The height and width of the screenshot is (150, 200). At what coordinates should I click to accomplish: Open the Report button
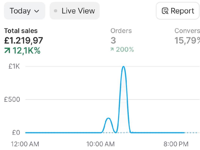(x=178, y=11)
